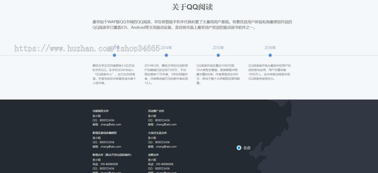Click the intro paragraph starting 最早始于WAP版QQ书城
The height and width of the screenshot is (173, 378).
pyautogui.click(x=192, y=25)
